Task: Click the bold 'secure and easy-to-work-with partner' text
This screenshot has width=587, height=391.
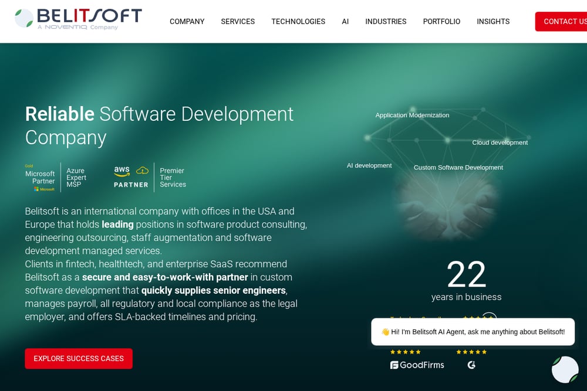Action: coord(165,277)
